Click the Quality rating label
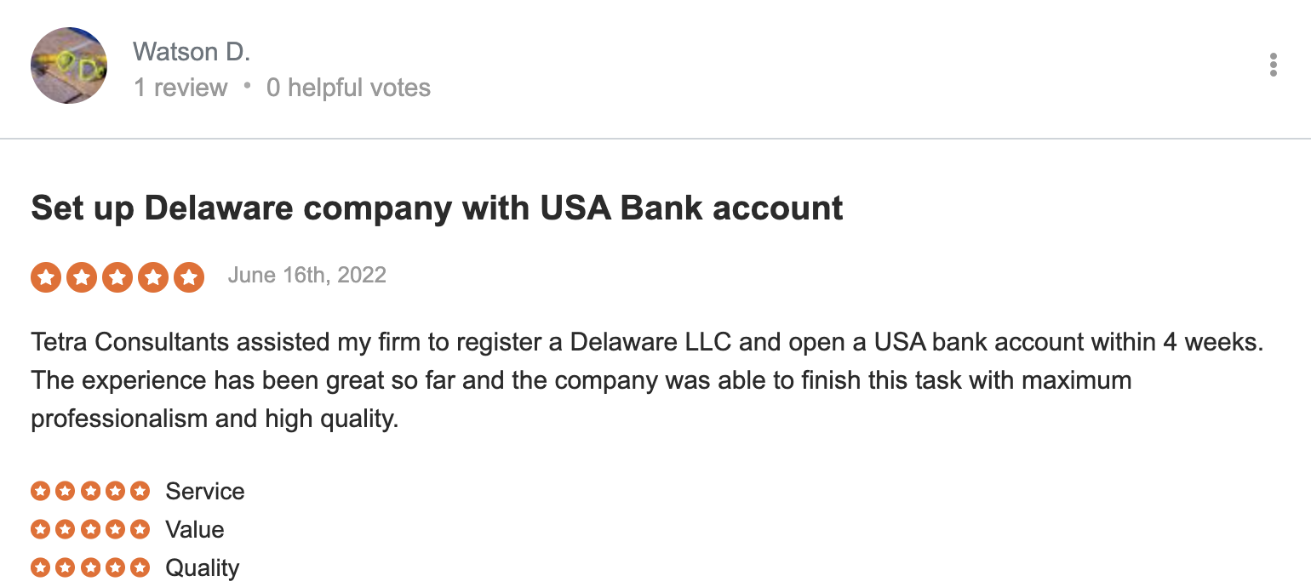This screenshot has height=587, width=1311. coord(202,567)
